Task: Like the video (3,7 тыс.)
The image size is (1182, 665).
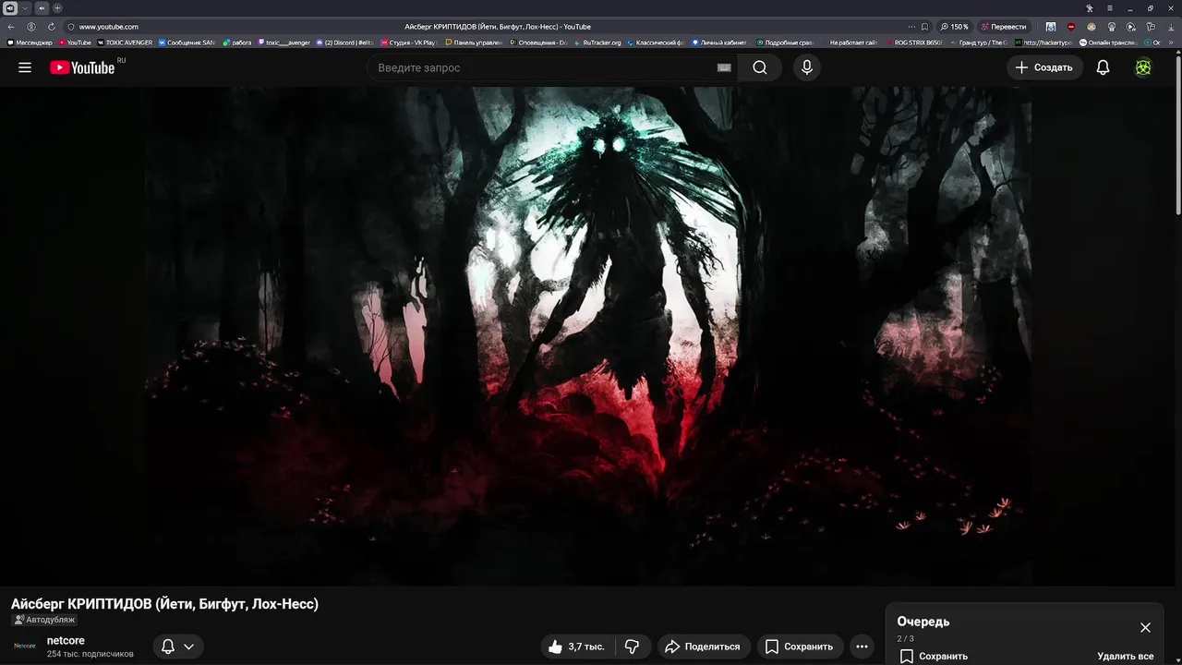Action: point(575,647)
